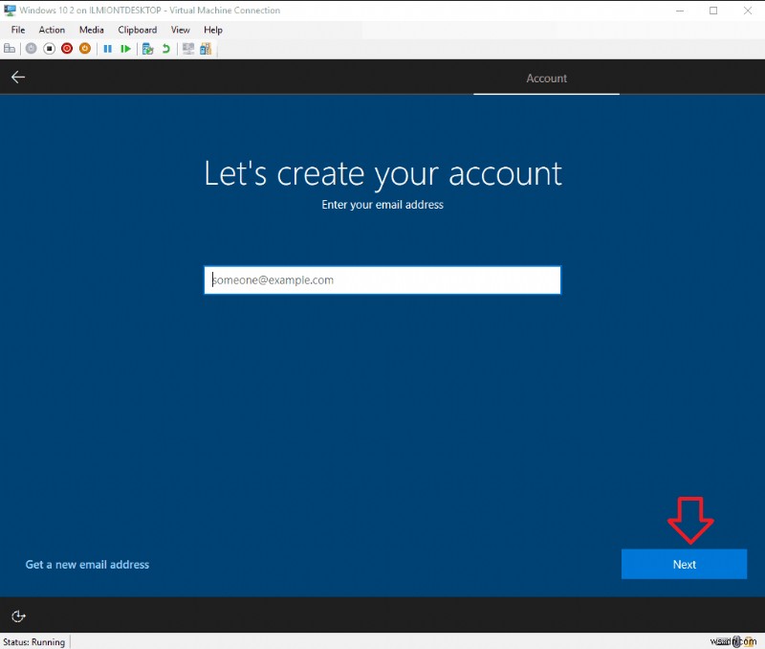
Task: Turn off the virtual machine
Action: 48,49
